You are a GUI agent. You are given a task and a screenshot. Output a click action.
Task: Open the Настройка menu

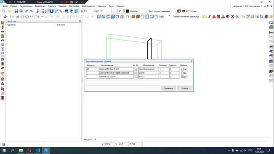[x=74, y=6]
